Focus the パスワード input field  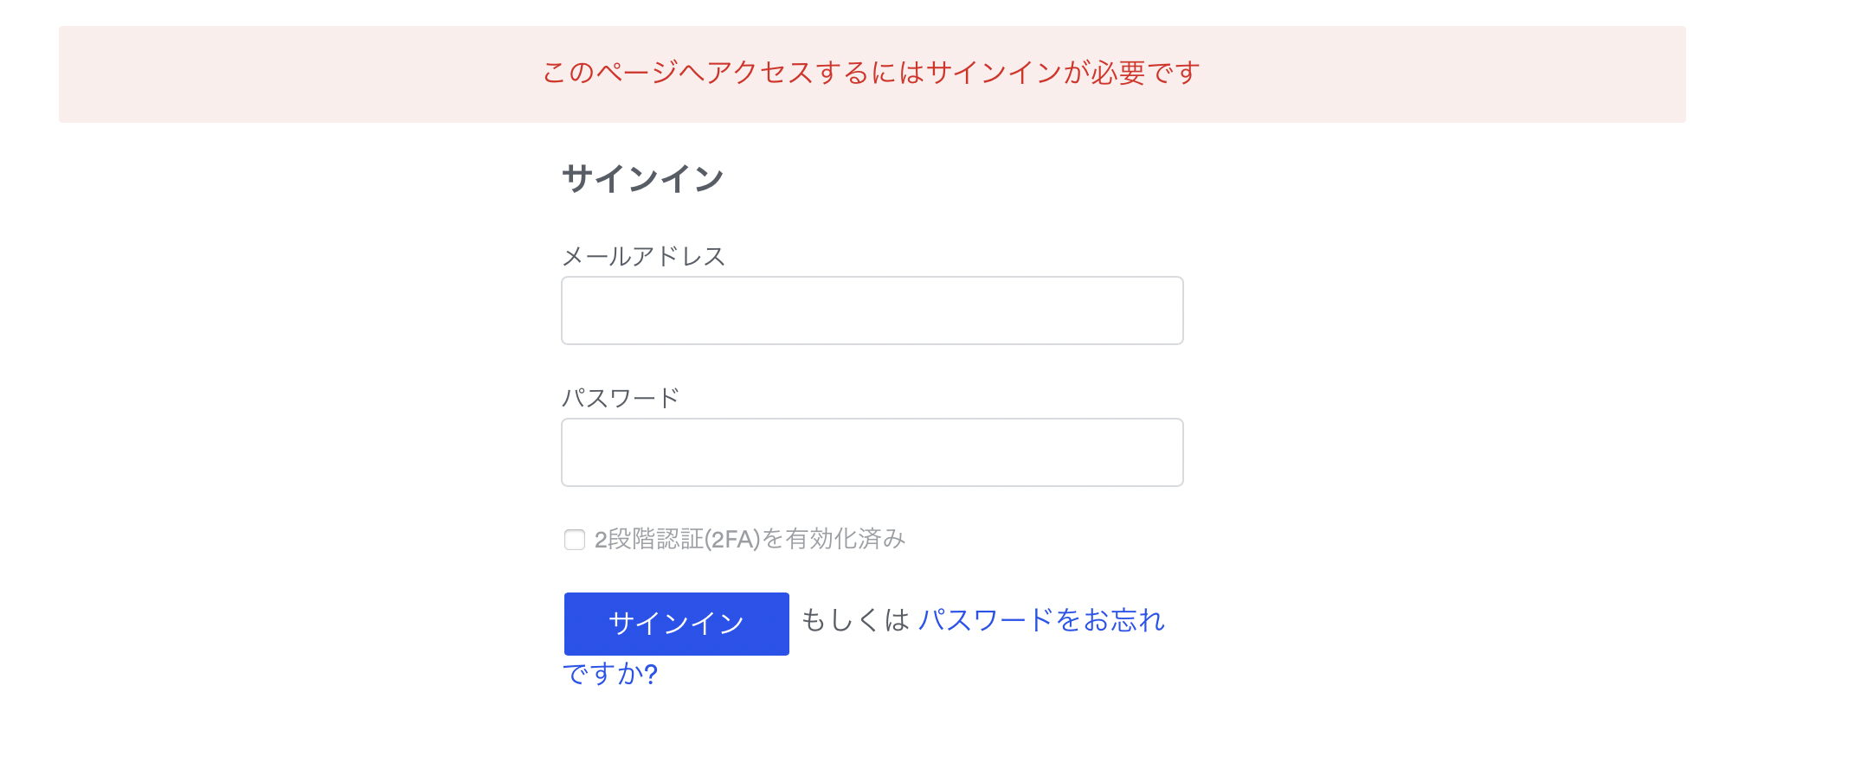tap(872, 452)
